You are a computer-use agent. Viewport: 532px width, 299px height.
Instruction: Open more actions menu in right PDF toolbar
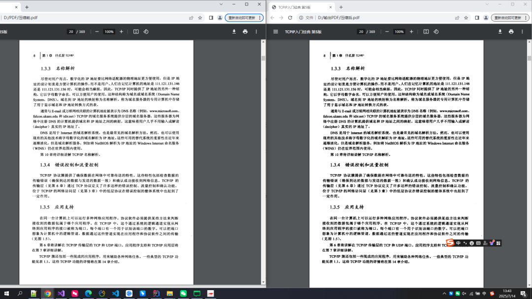coord(522,31)
